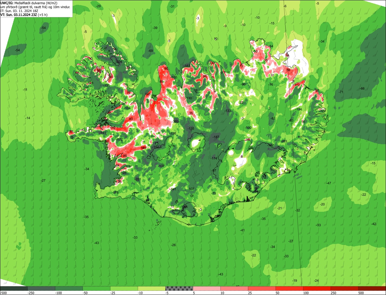Click the '-21' ocean value on the map

(x=280, y=208)
